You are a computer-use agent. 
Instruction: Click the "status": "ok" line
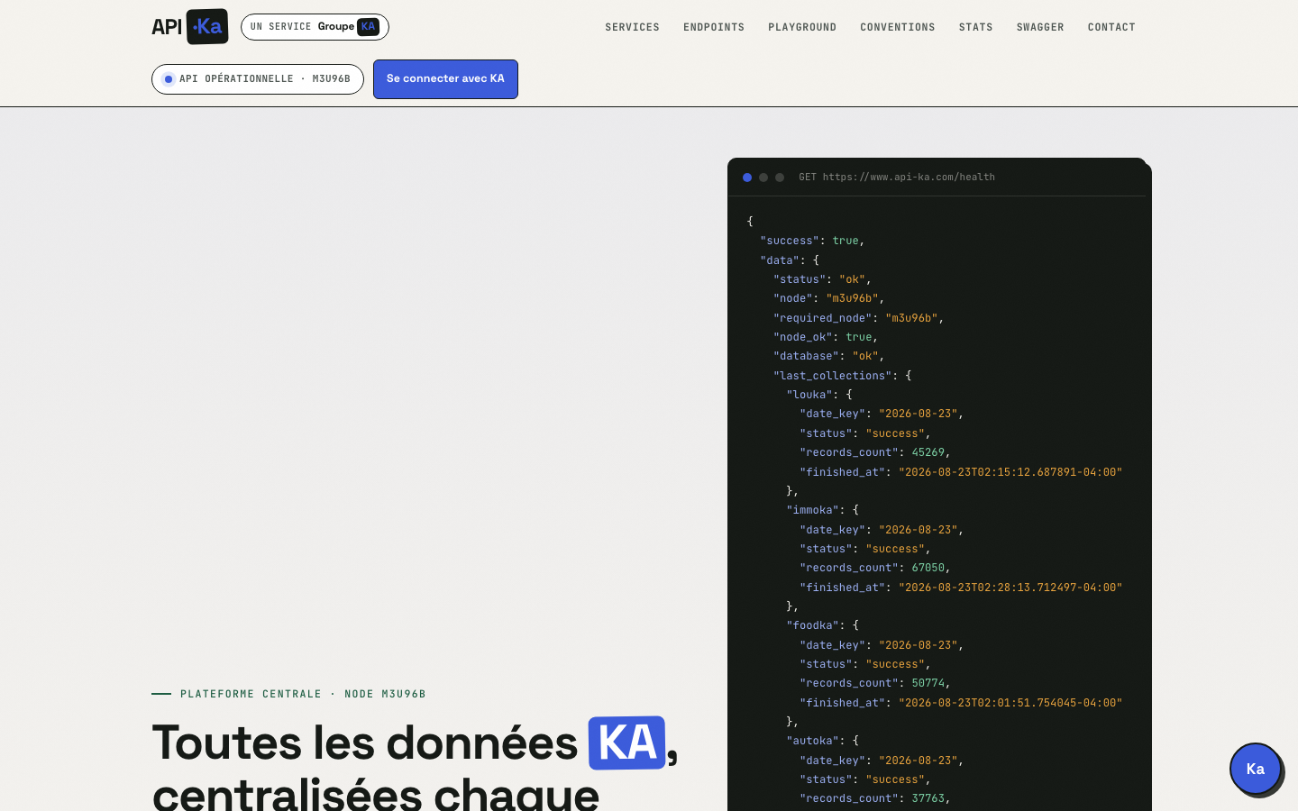[x=822, y=279]
